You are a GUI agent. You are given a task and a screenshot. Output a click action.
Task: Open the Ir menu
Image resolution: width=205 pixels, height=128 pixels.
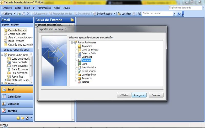pyautogui.click(x=34, y=8)
